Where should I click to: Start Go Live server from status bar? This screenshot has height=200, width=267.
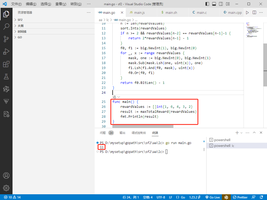click(213, 197)
